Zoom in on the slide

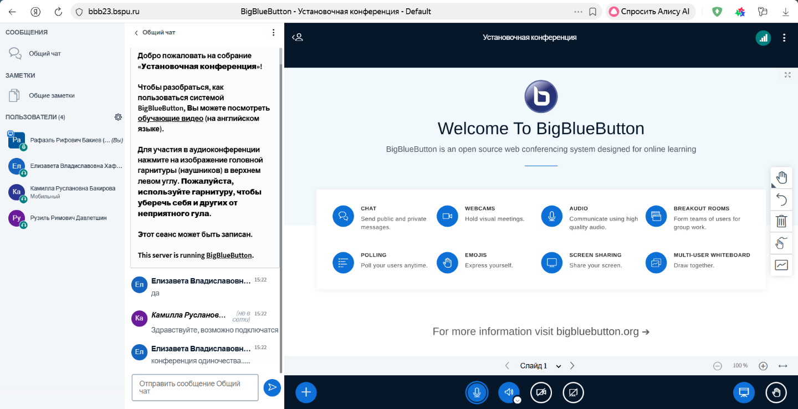pyautogui.click(x=763, y=366)
